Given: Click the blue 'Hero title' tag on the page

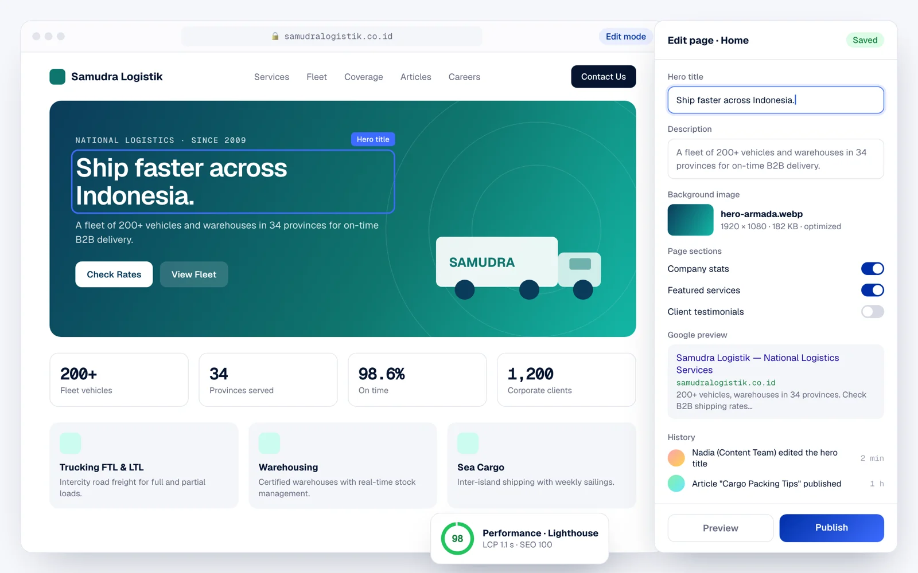Looking at the screenshot, I should (x=373, y=139).
